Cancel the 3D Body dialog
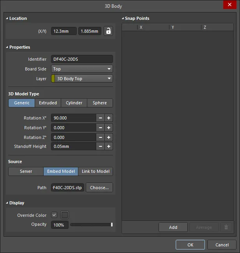Viewport: 240px width, 253px height. point(222,245)
